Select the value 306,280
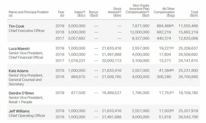 pos(164,77)
